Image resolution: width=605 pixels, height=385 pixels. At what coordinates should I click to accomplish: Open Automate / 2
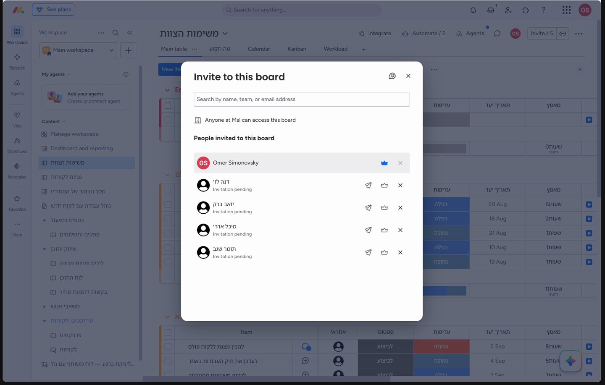click(423, 34)
